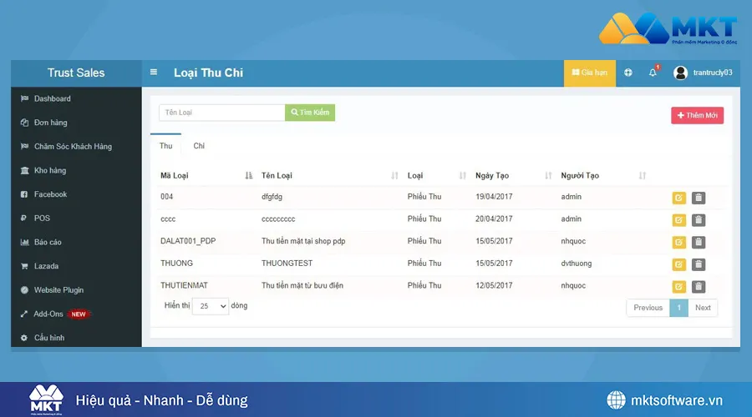Sort by Mã Loại column arrow
This screenshot has width=752, height=417.
[x=248, y=176]
